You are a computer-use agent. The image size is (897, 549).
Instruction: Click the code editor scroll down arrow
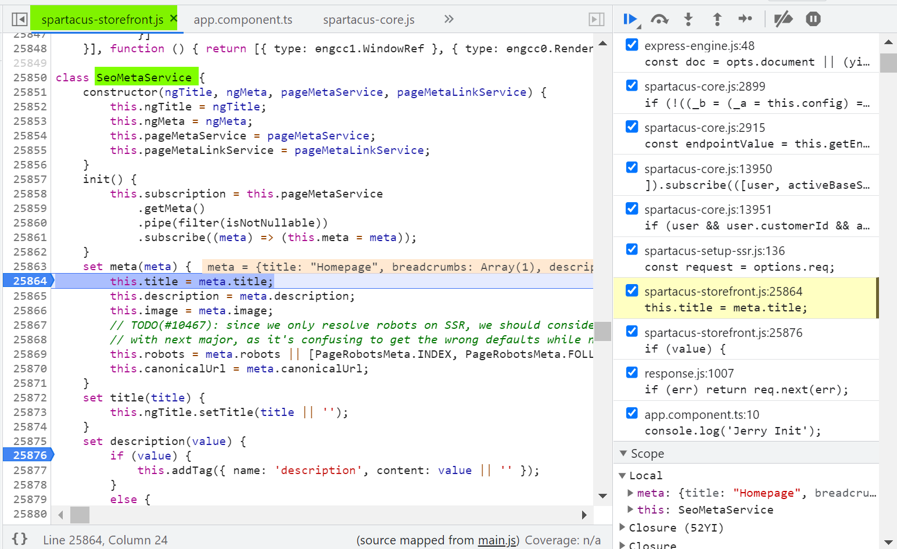[602, 496]
